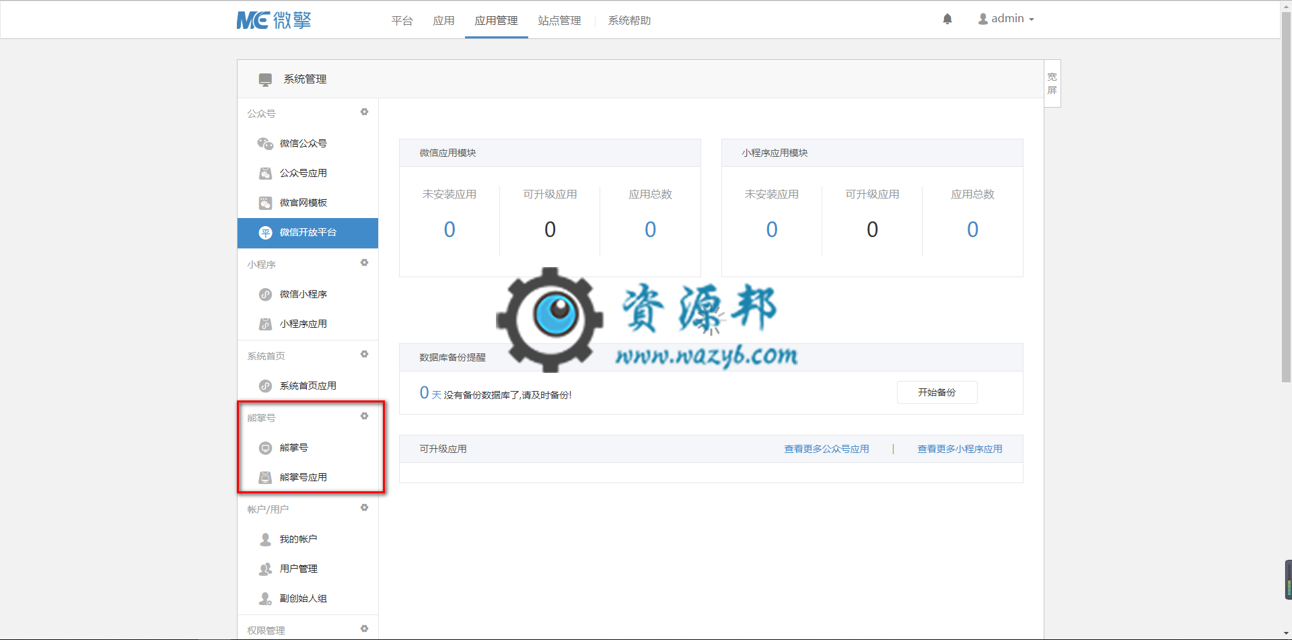
Task: Click the 公众号 section header label
Action: pyautogui.click(x=261, y=114)
